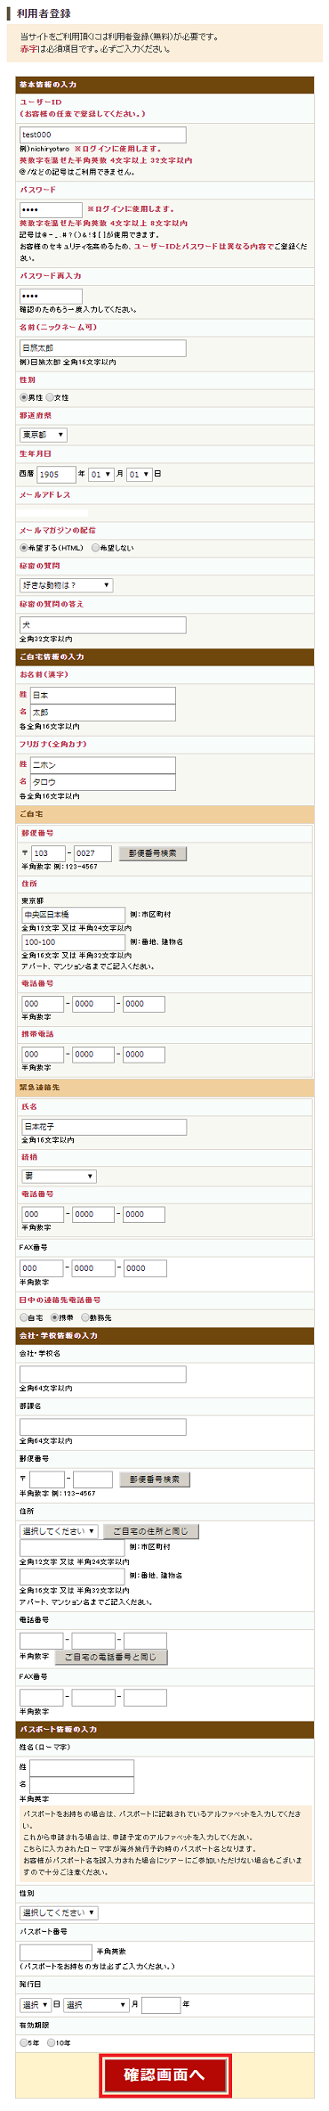This screenshot has width=329, height=2111.
Task: Click 郵便番号検索 button in company section
Action: tap(155, 1479)
